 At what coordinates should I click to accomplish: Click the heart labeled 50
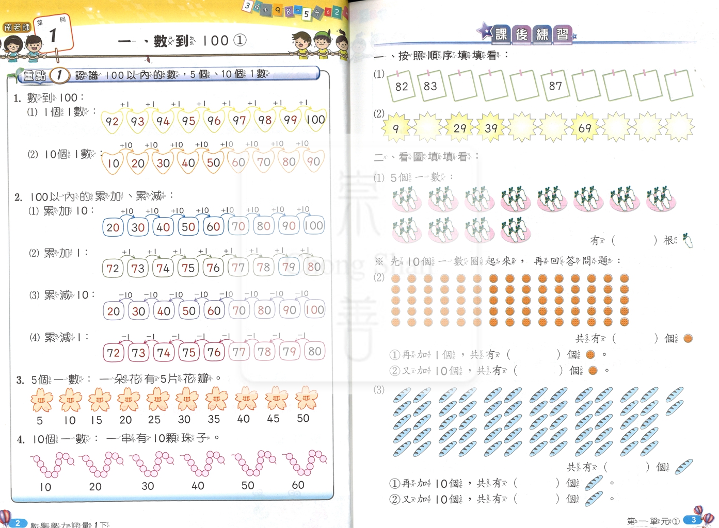tap(213, 162)
